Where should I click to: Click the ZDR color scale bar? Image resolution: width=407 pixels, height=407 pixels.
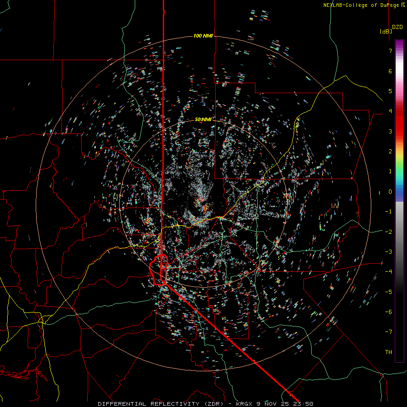point(399,201)
